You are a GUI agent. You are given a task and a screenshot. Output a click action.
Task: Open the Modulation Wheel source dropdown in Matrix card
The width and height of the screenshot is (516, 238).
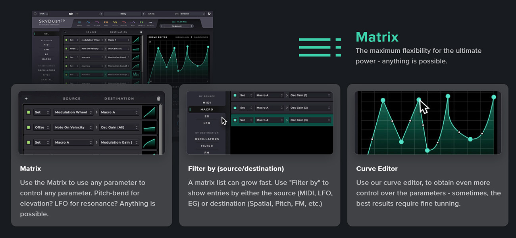pyautogui.click(x=73, y=112)
